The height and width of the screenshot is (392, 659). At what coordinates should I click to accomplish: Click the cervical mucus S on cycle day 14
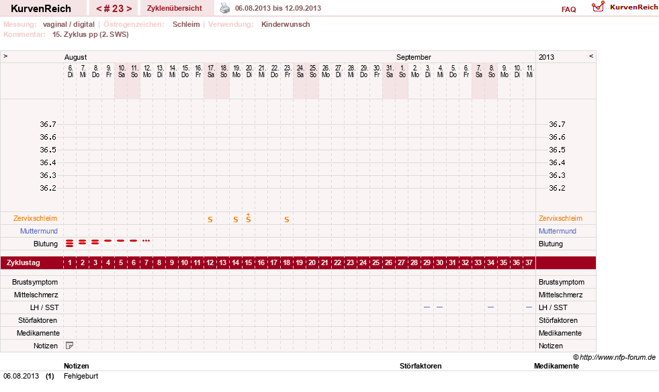pos(236,219)
